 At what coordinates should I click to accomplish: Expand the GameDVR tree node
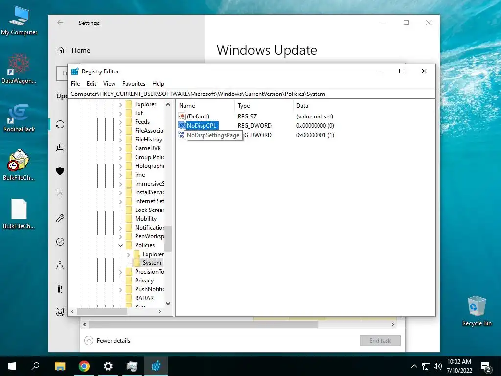pyautogui.click(x=120, y=149)
